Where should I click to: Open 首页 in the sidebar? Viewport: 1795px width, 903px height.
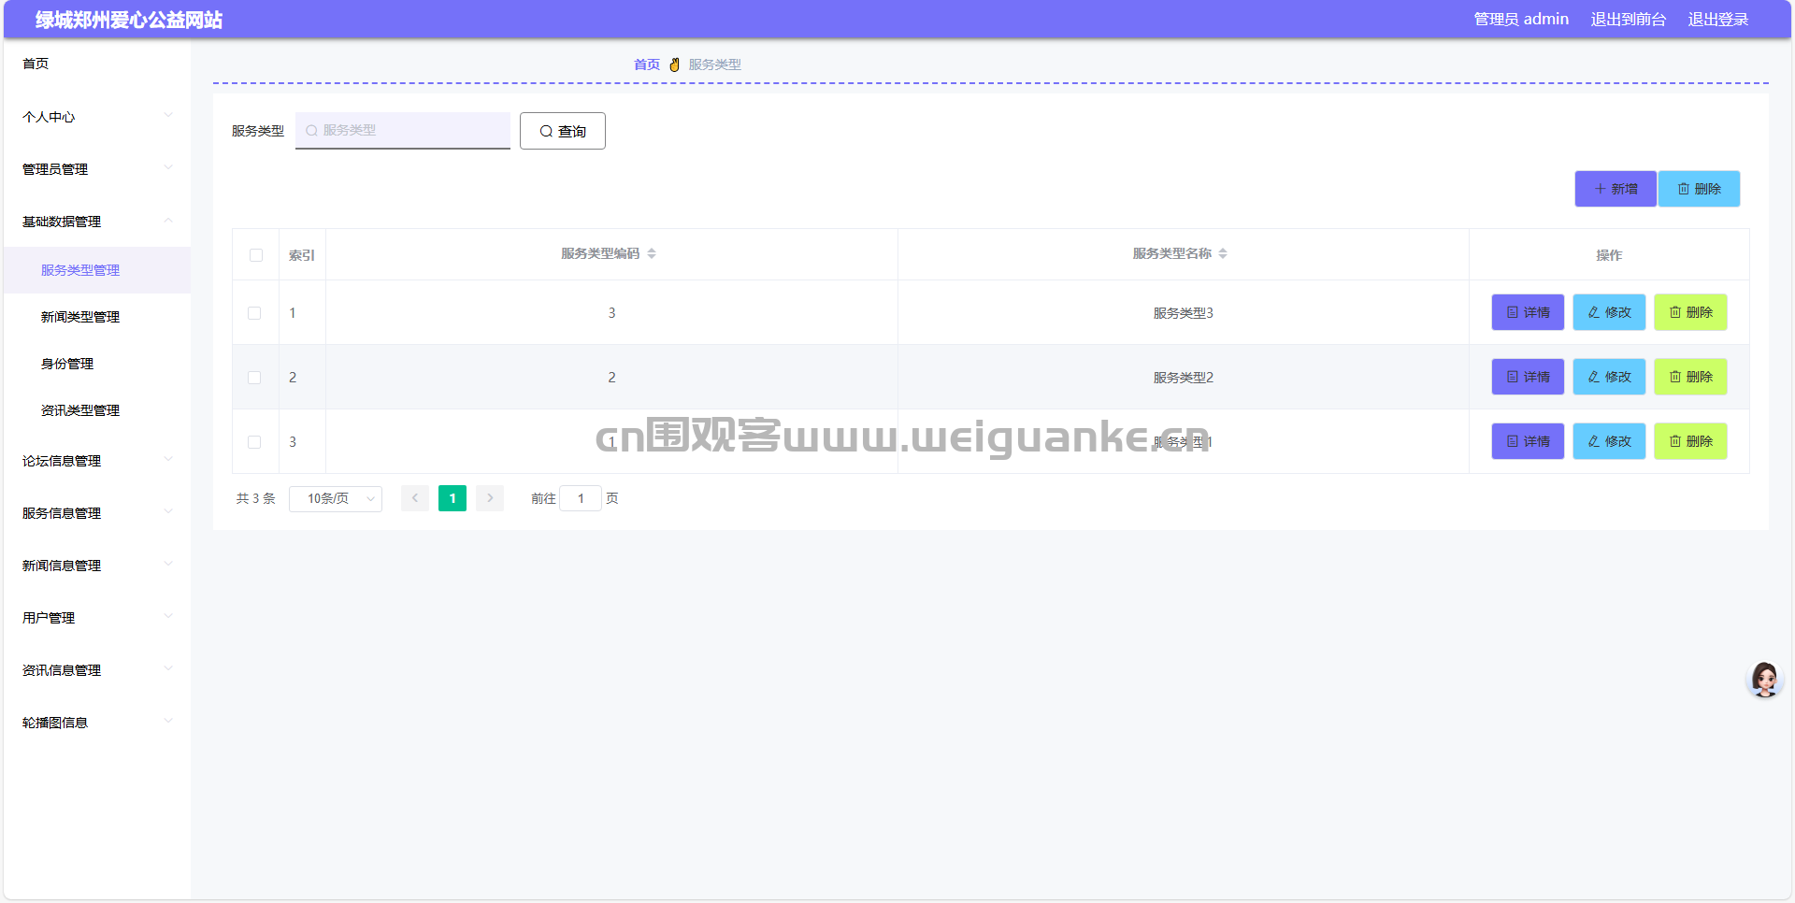tap(97, 64)
